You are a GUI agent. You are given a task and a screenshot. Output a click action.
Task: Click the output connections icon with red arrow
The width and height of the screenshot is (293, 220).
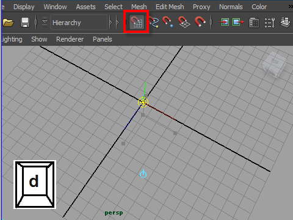point(238,22)
